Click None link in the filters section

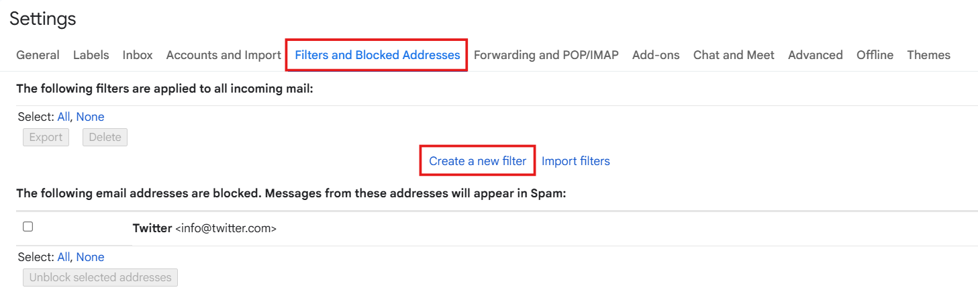tap(90, 117)
